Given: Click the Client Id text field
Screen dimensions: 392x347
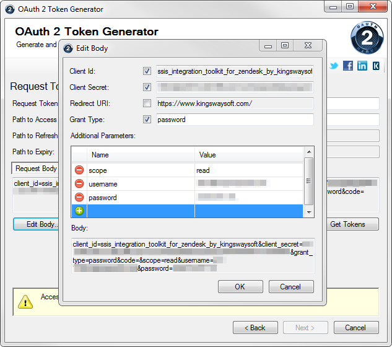Looking at the screenshot, I should point(235,71).
